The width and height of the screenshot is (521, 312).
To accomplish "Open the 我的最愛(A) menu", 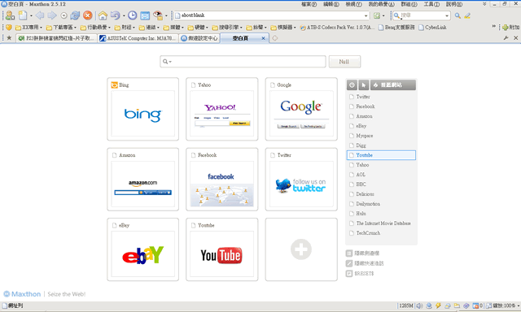I will pos(381,4).
